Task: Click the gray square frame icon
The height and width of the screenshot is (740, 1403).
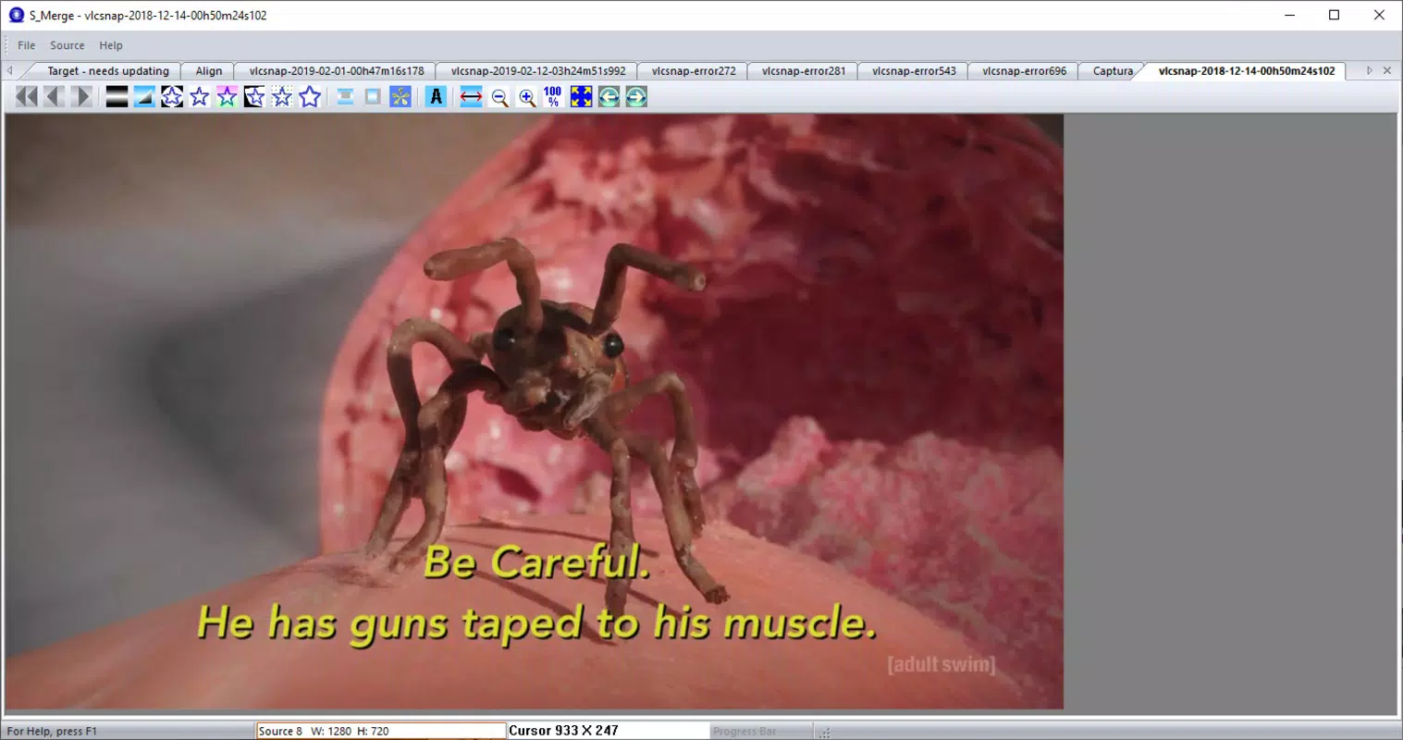Action: (373, 96)
